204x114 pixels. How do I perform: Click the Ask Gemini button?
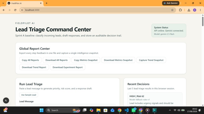point(171,3)
